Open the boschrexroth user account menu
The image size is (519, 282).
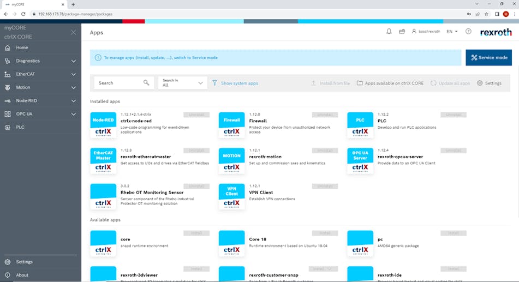[426, 32]
